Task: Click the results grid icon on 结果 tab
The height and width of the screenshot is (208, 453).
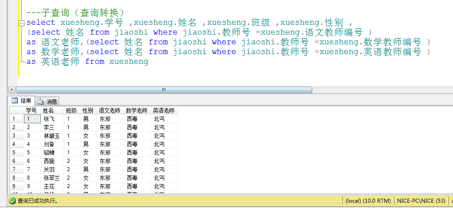Action: click(15, 100)
